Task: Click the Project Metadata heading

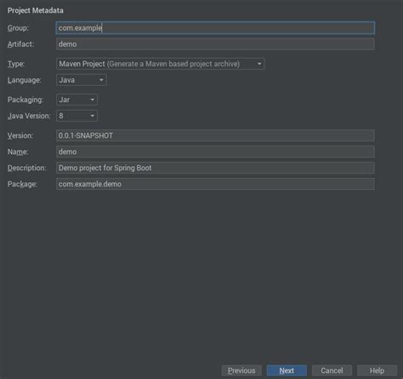Action: (x=36, y=10)
